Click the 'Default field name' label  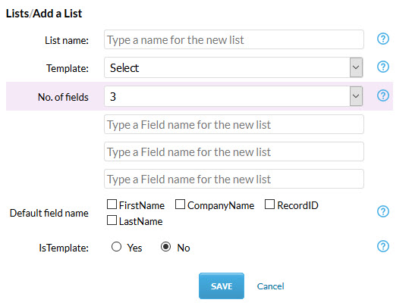click(x=49, y=213)
